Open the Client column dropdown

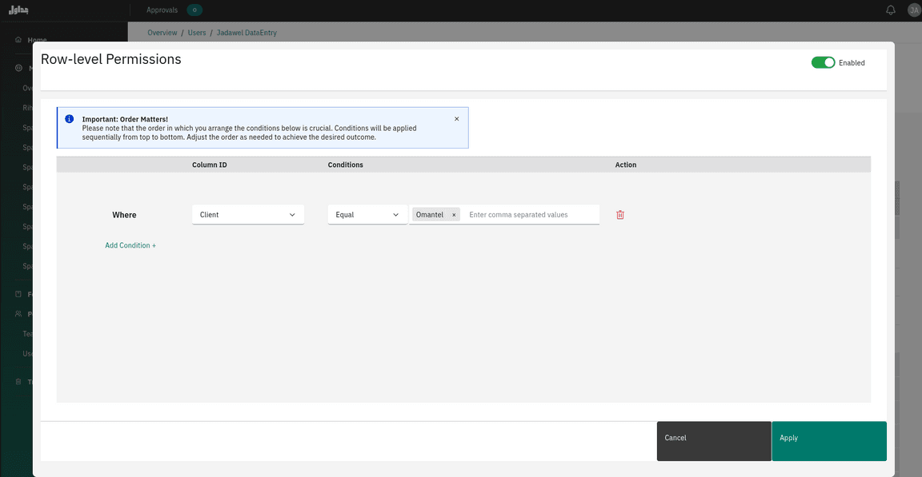[248, 215]
